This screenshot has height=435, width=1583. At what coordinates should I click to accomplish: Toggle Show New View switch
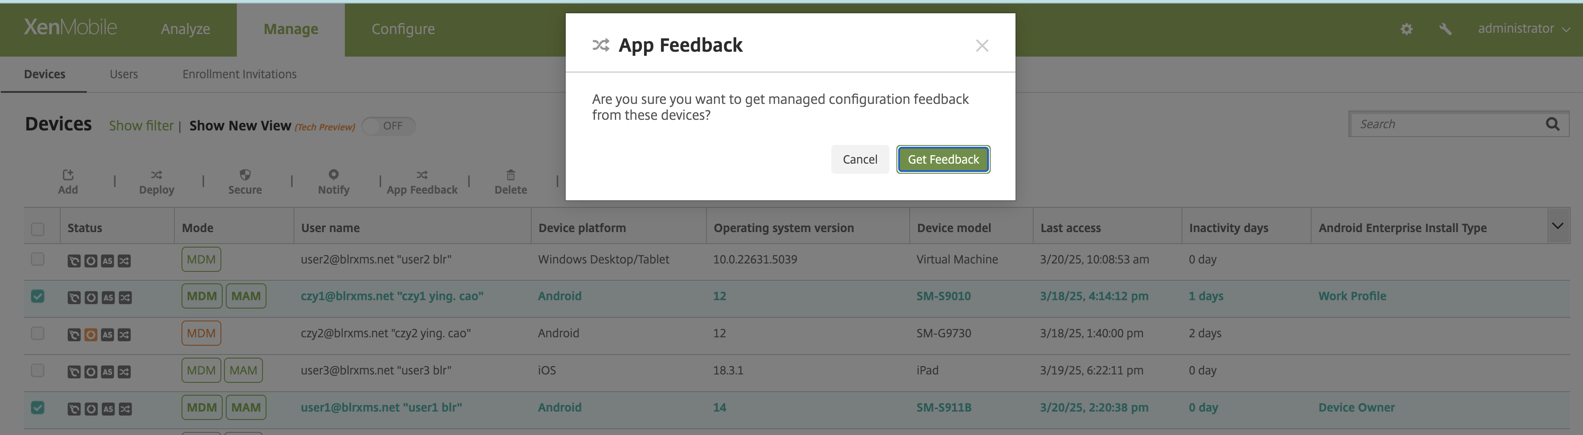[x=388, y=126]
